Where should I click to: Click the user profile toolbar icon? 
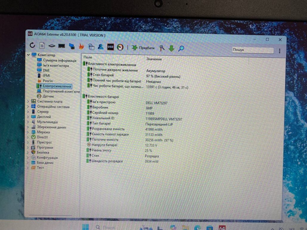101,47
